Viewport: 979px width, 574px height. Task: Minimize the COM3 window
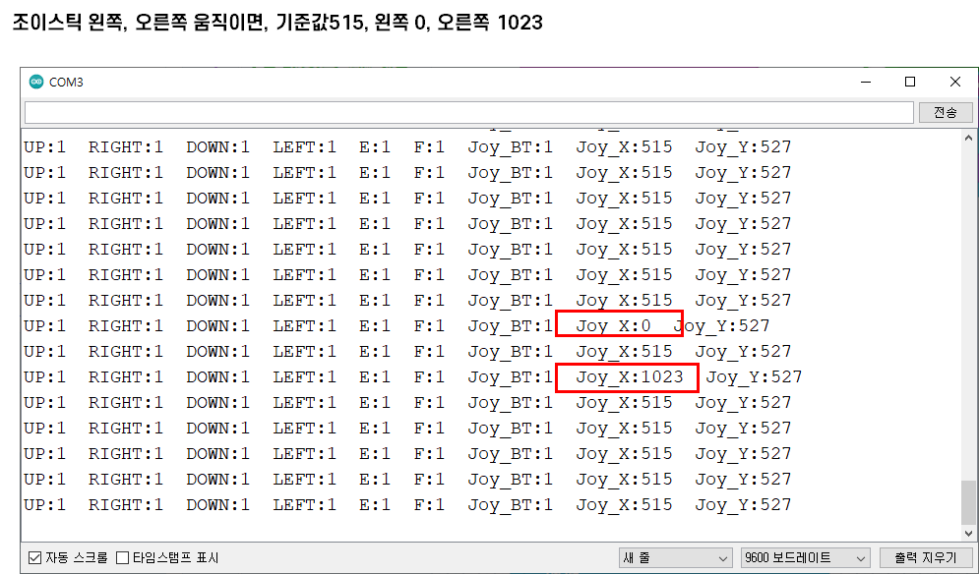[x=866, y=82]
